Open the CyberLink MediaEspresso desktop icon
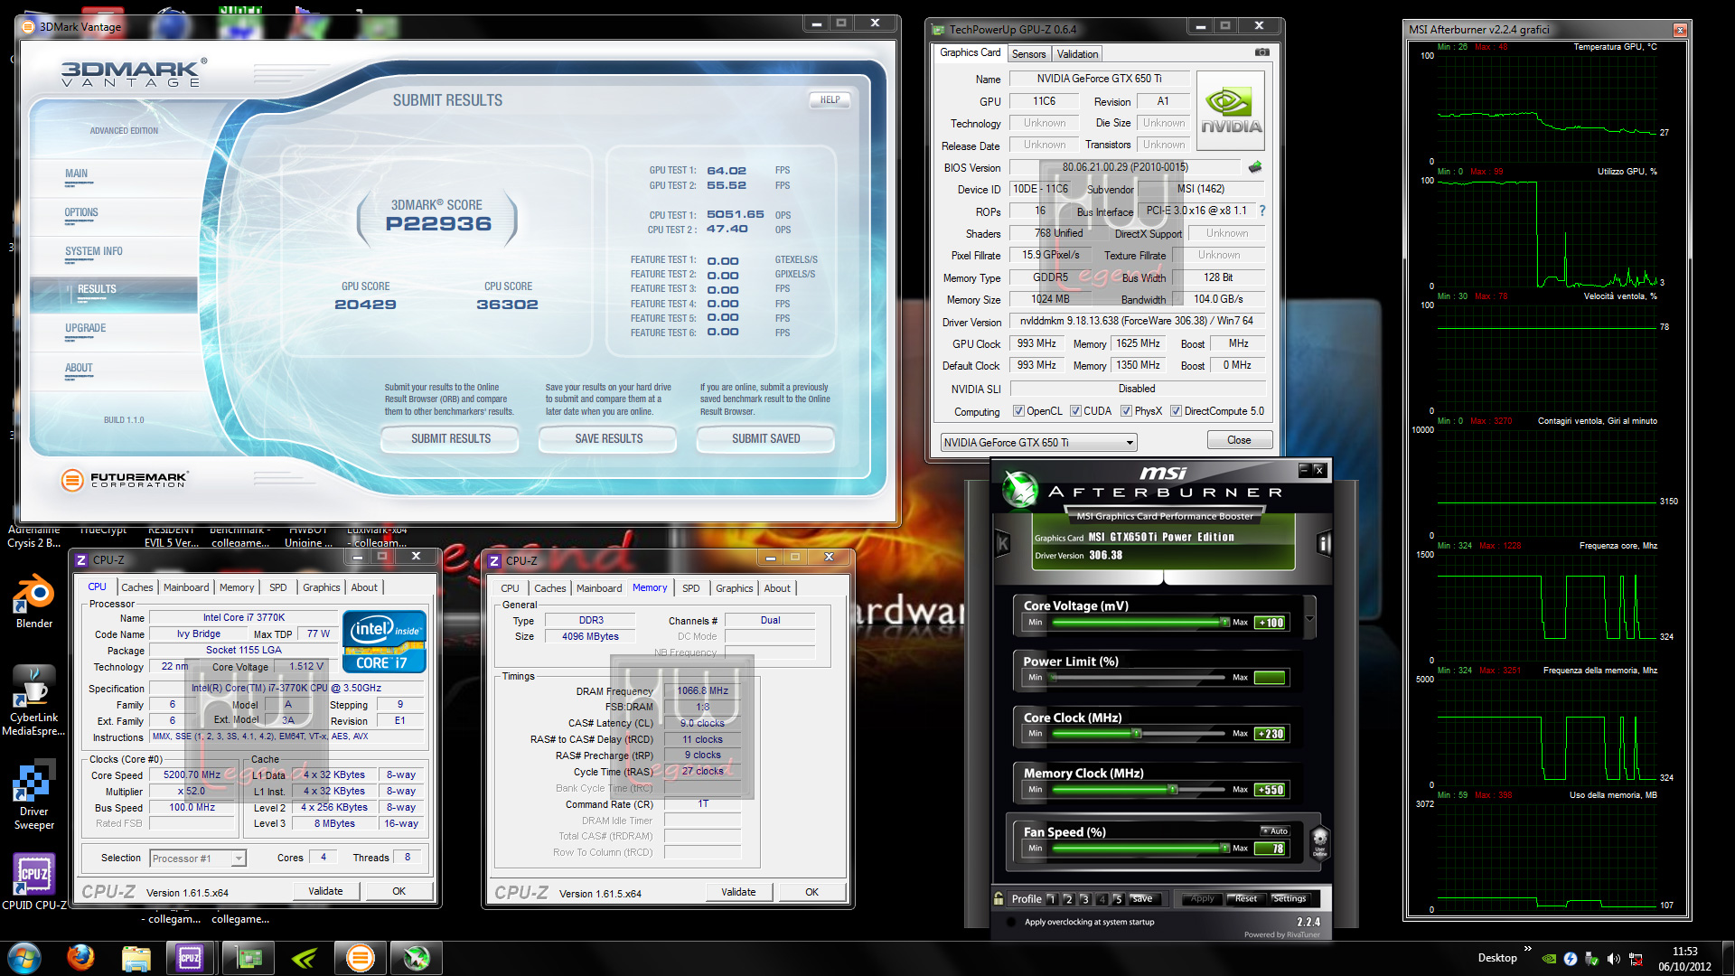Image resolution: width=1735 pixels, height=976 pixels. (x=33, y=700)
